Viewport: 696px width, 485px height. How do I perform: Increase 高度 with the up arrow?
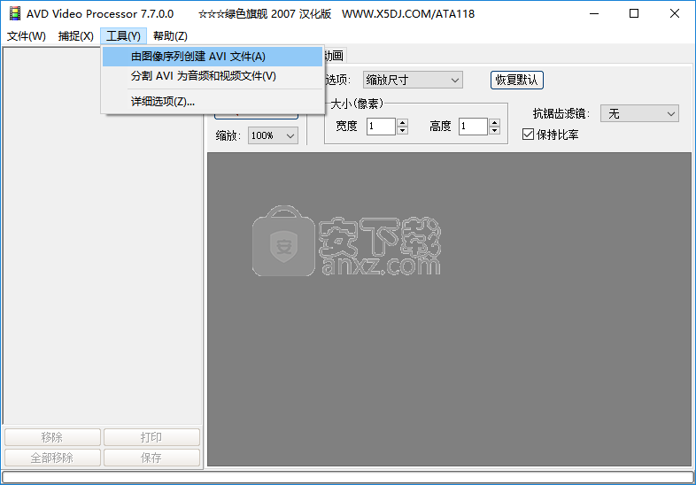[x=494, y=122]
